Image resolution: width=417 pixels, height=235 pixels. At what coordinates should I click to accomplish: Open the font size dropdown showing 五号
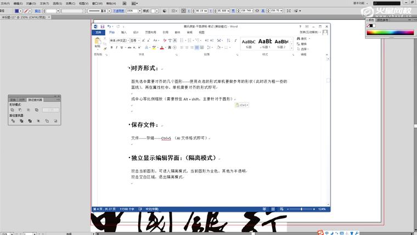138,40
